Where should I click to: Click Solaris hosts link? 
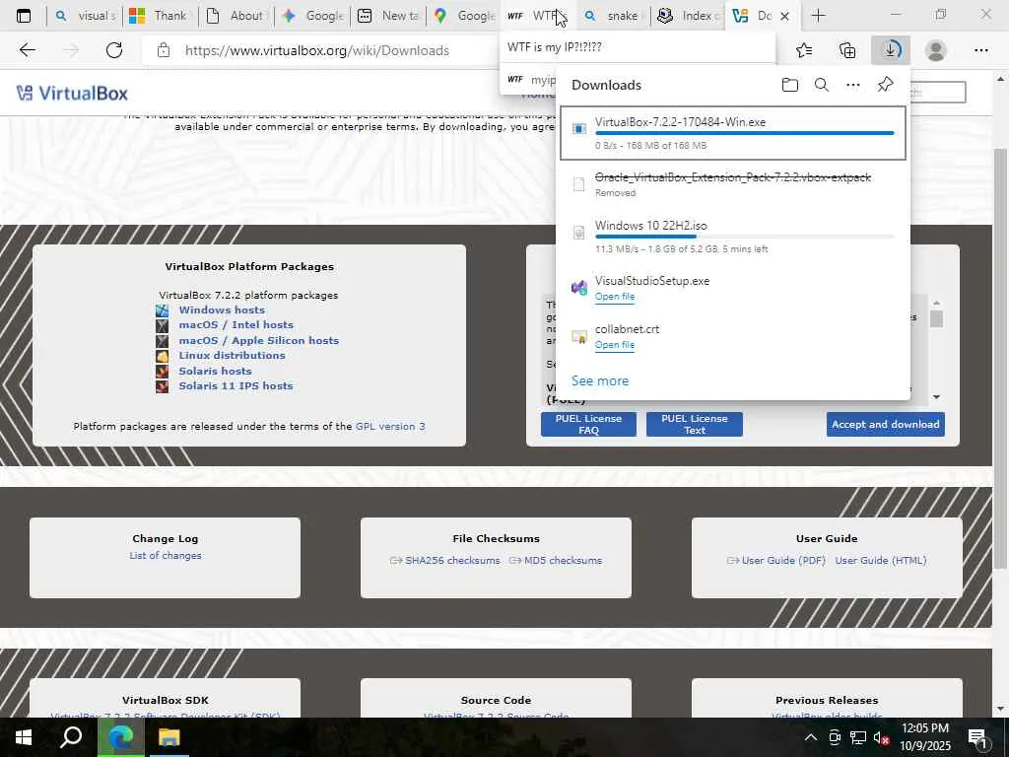[215, 371]
